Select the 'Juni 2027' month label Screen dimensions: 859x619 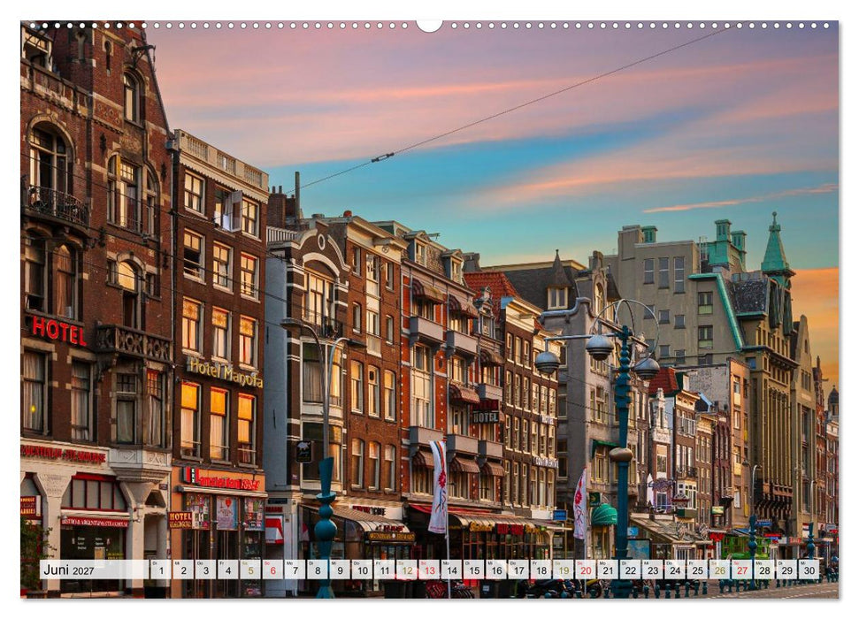click(x=68, y=570)
